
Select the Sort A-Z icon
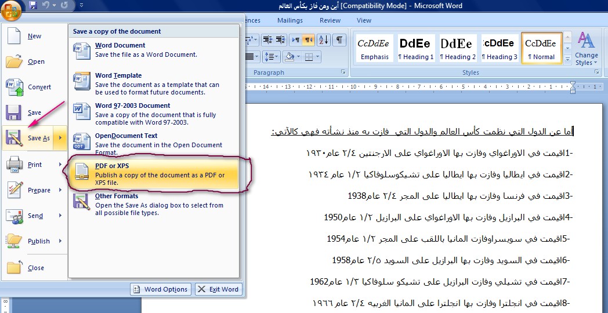323,39
